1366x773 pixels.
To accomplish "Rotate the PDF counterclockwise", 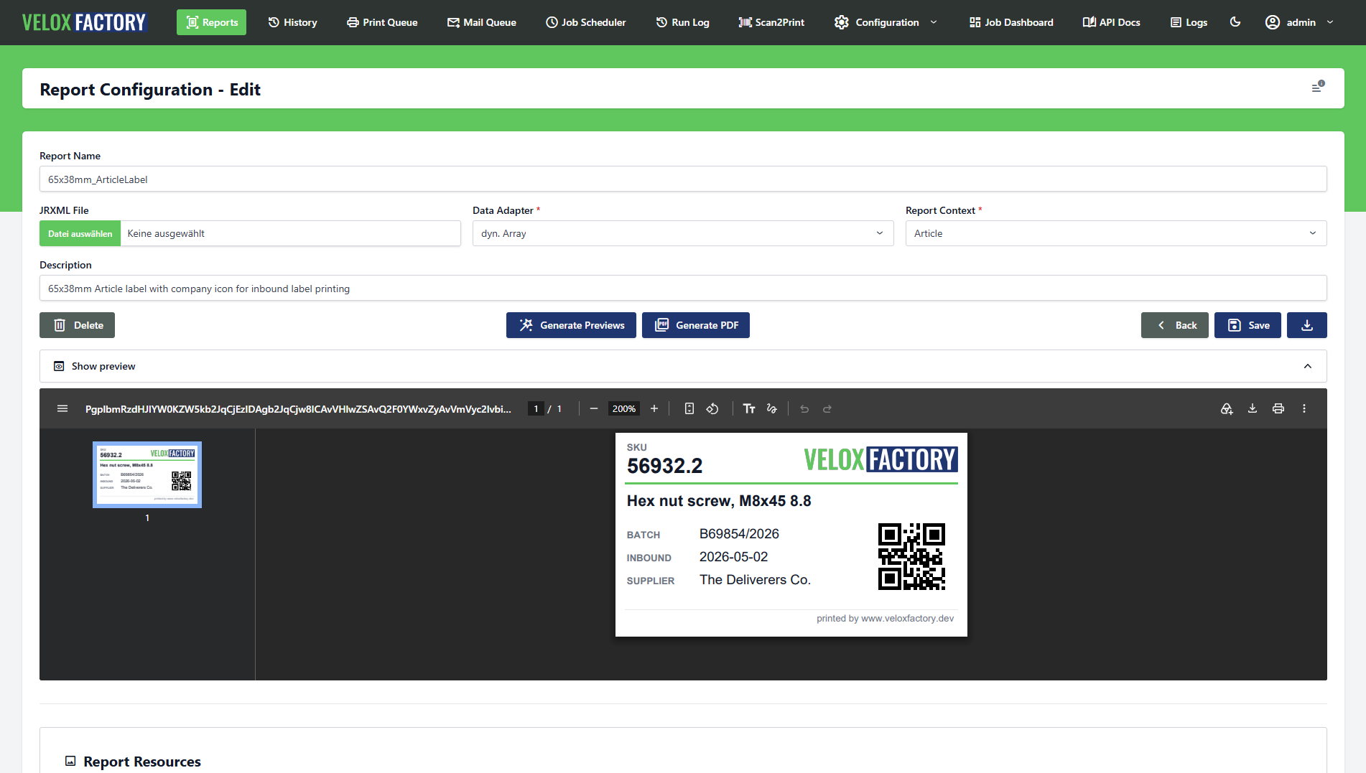I will click(712, 408).
